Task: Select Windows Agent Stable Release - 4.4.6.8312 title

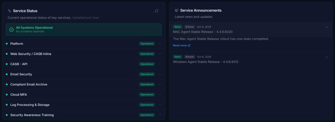Action: 206,62
